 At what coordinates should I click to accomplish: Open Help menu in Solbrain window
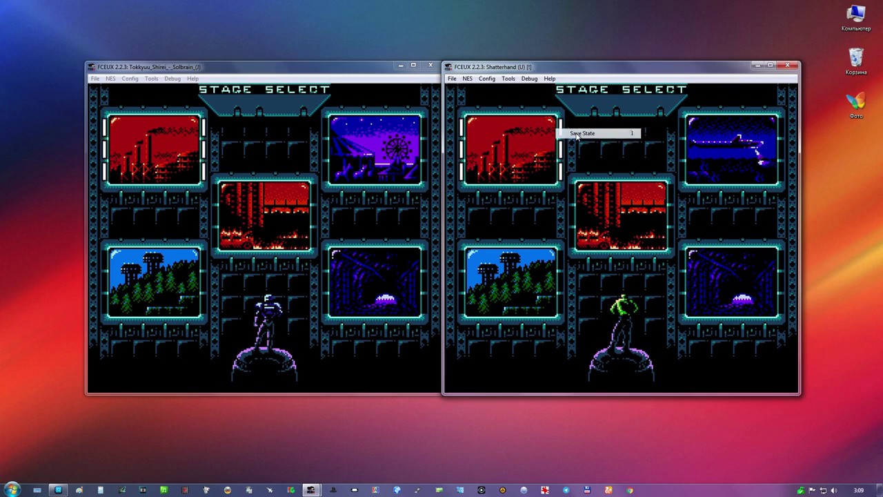(192, 79)
